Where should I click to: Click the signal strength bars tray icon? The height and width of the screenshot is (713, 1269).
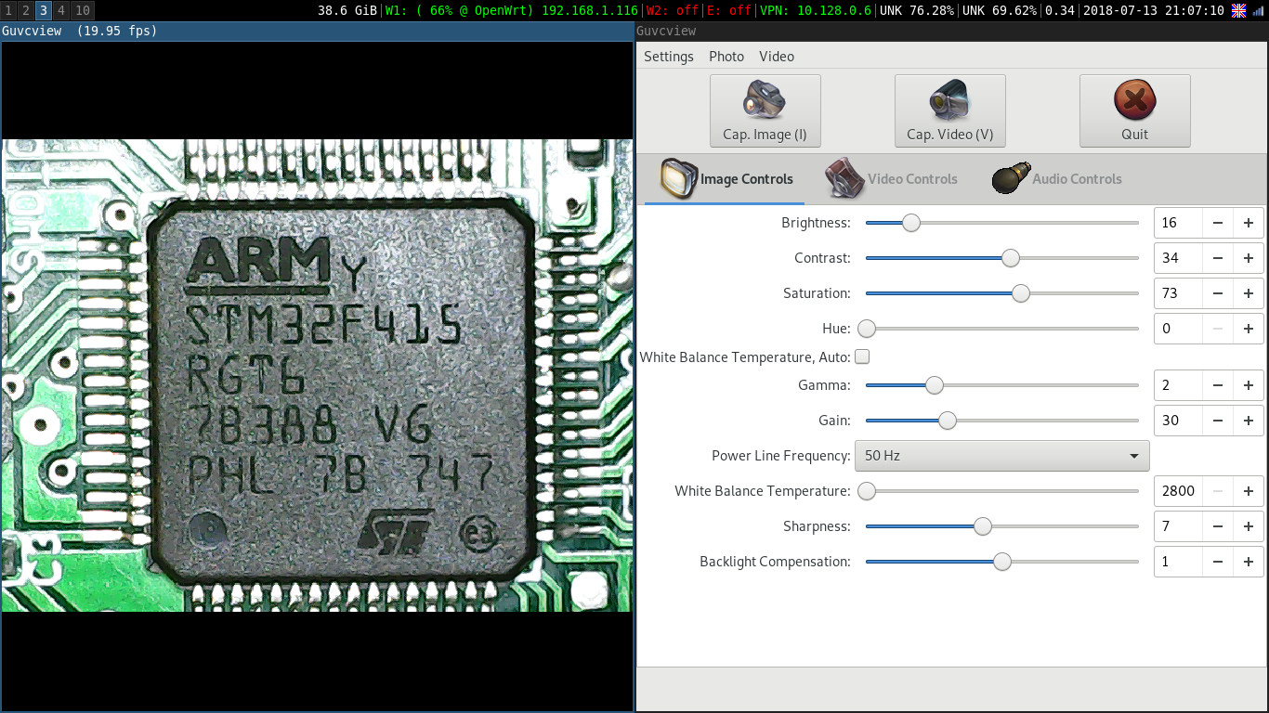(1258, 10)
